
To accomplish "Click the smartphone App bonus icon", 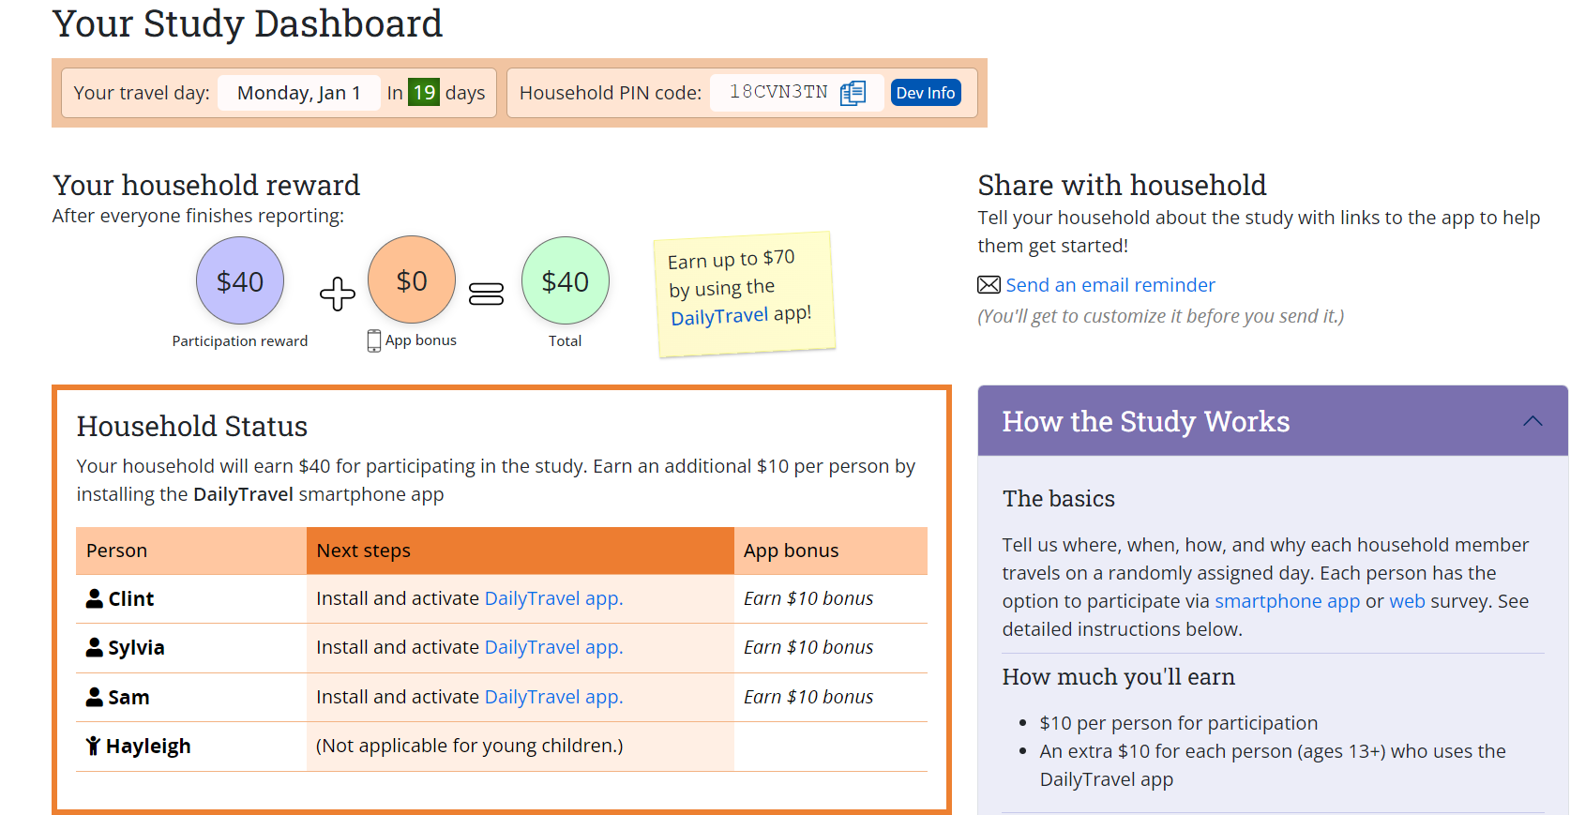I will pyautogui.click(x=374, y=340).
